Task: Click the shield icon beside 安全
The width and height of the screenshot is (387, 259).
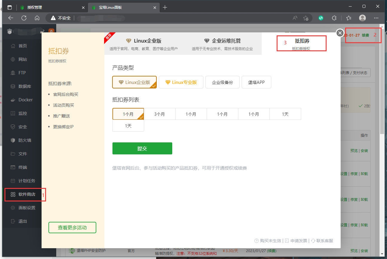Action: coord(13,127)
